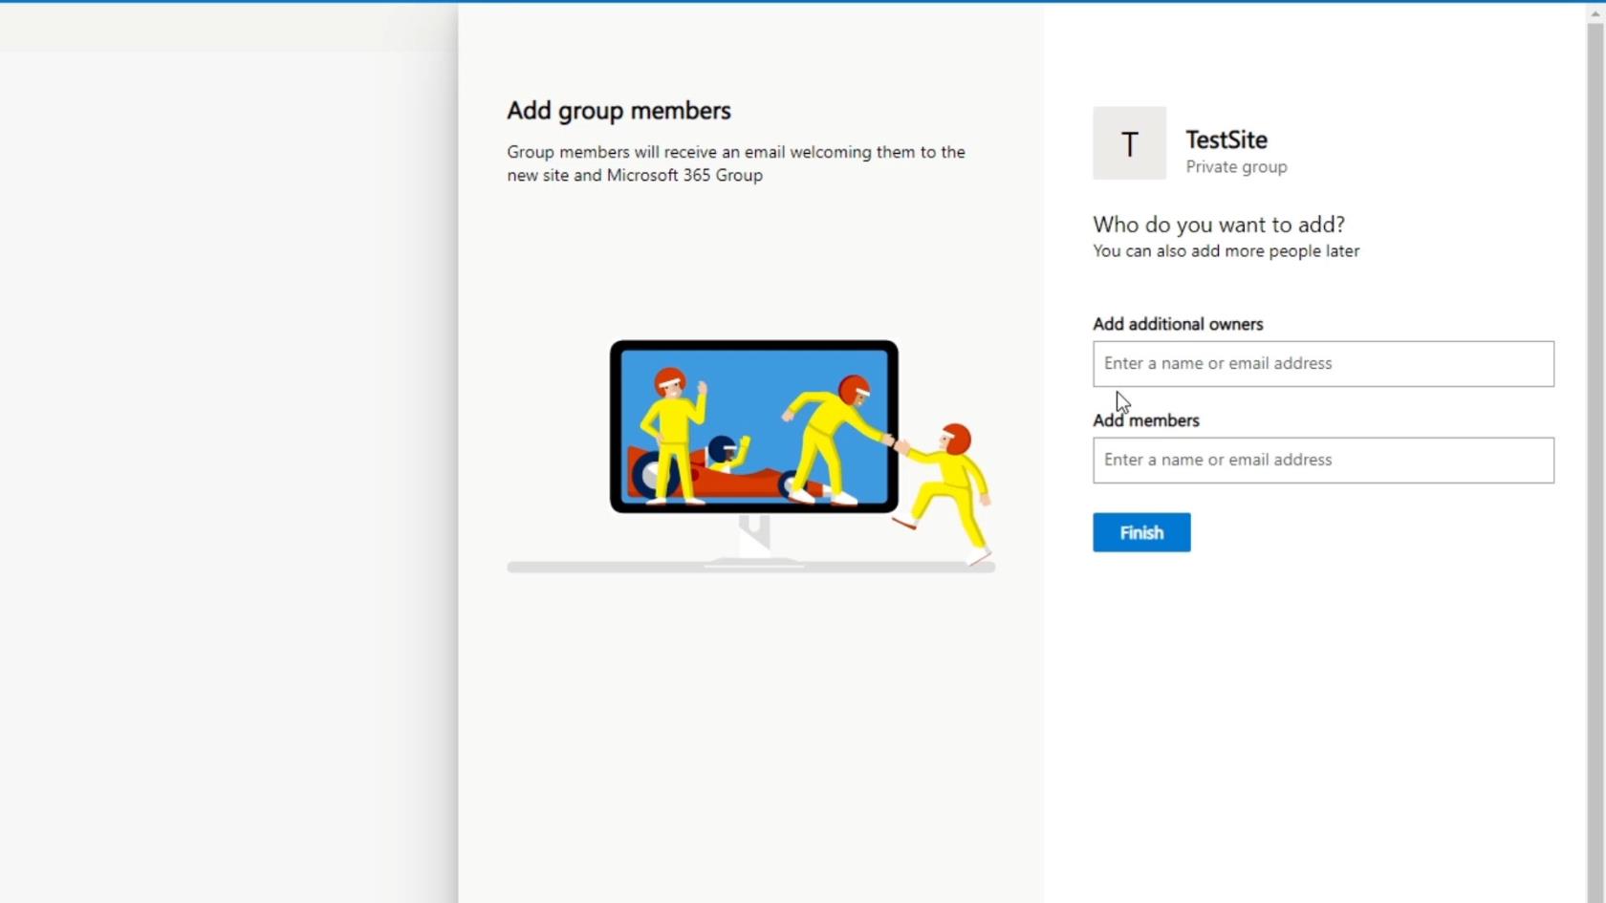Click "You can also add more people later"
Image resolution: width=1606 pixels, height=903 pixels.
coord(1226,251)
